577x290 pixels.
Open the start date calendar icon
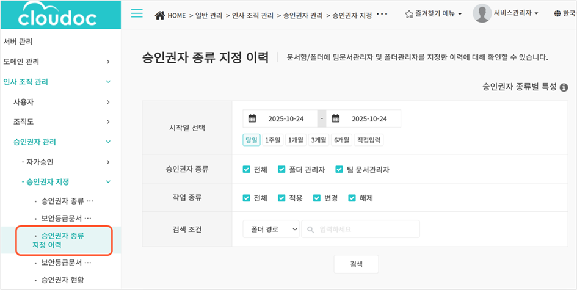(252, 118)
